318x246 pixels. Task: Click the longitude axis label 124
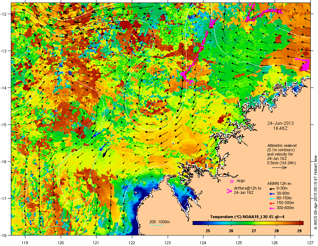(x=203, y=242)
